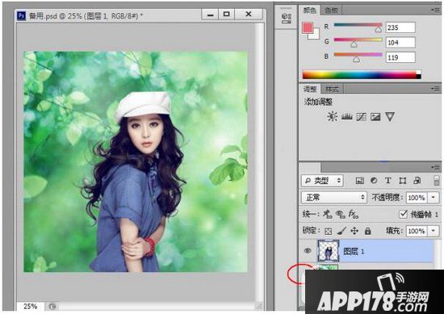Open the Adjustments panel flyout menu
Viewport: 444px width, 314px height.
coord(436,89)
